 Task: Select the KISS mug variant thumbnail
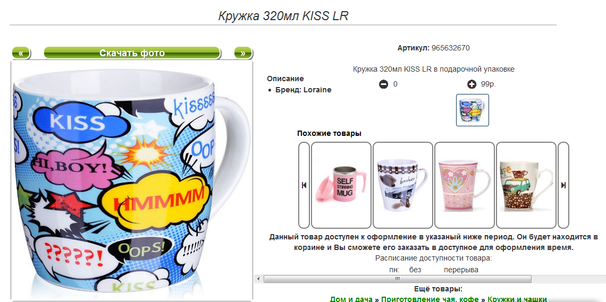472,110
